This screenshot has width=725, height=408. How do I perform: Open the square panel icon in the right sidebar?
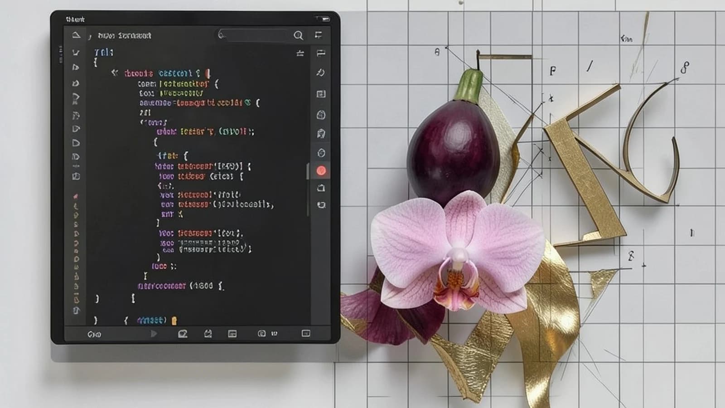321,94
